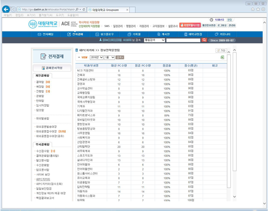Click the 교직원정보 link

pyautogui.click(x=159, y=26)
